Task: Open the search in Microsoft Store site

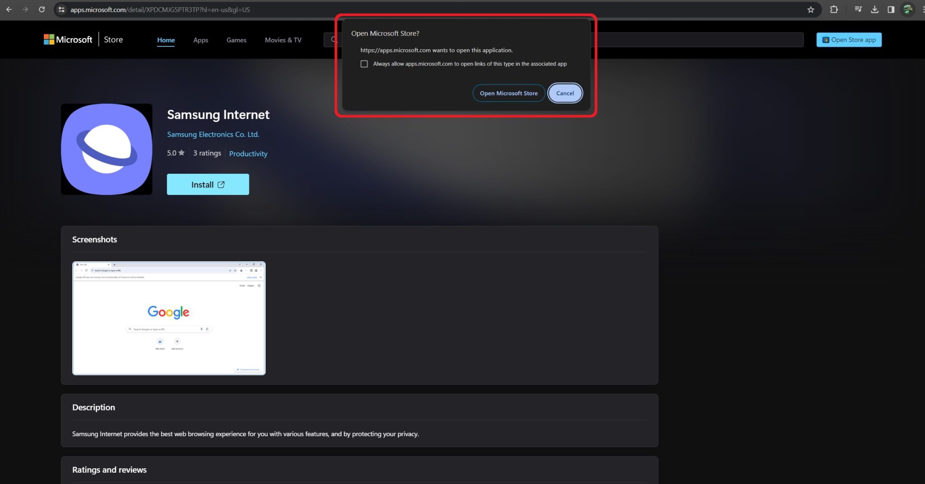Action: [333, 40]
